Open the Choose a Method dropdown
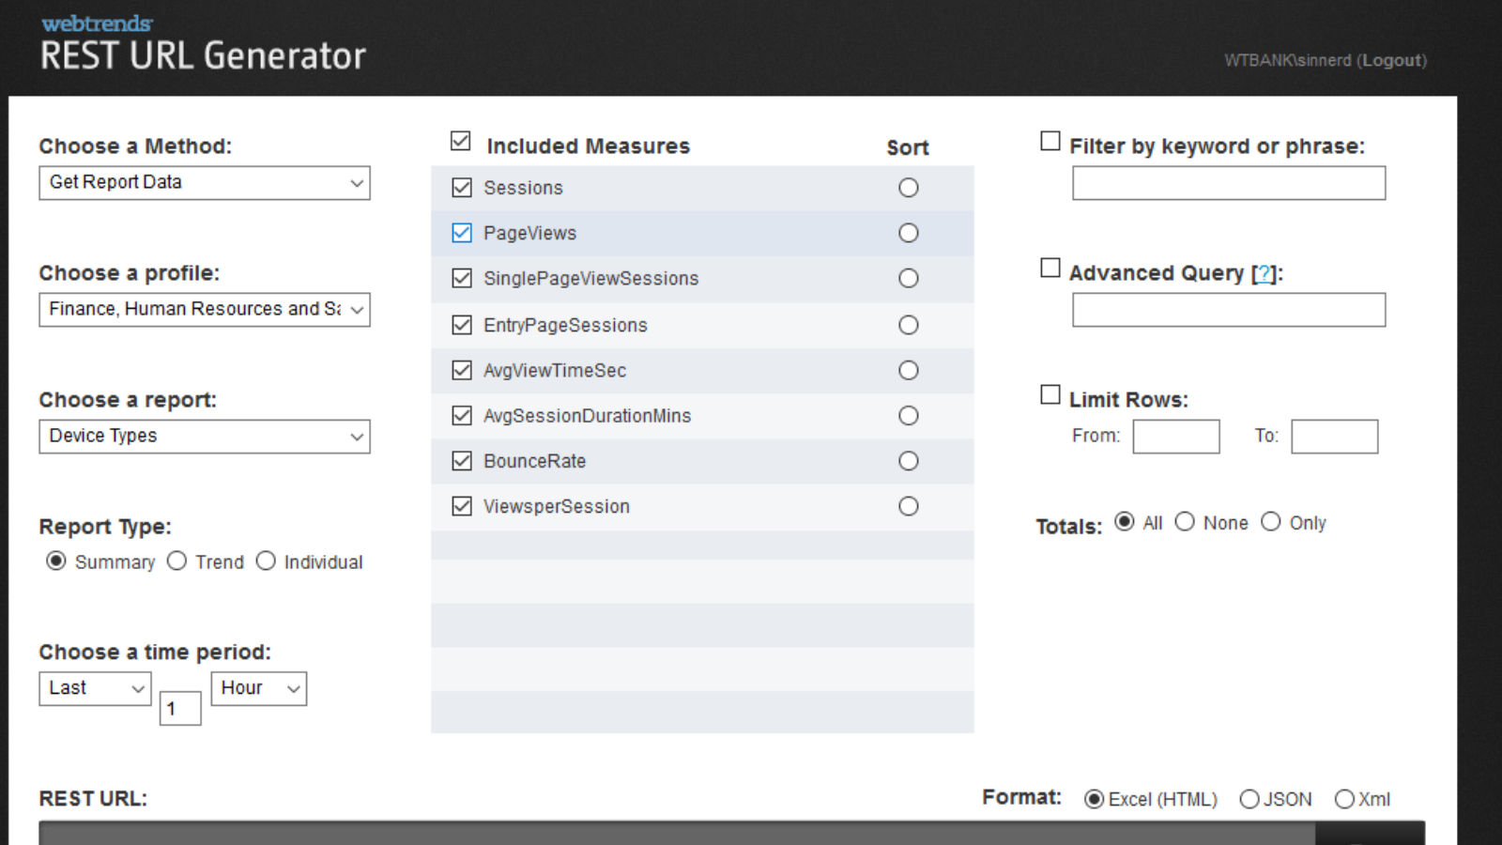1502x845 pixels. click(205, 183)
